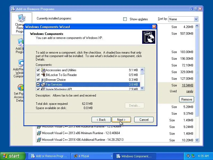Toggle the Image Mastering API checkbox
Viewport: 213px width, 160px height.
tap(38, 89)
